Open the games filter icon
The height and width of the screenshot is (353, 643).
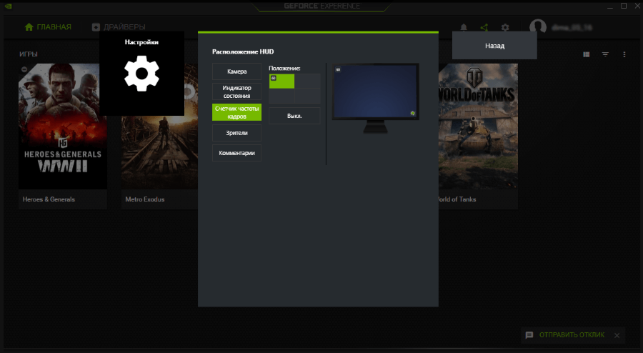tap(605, 54)
